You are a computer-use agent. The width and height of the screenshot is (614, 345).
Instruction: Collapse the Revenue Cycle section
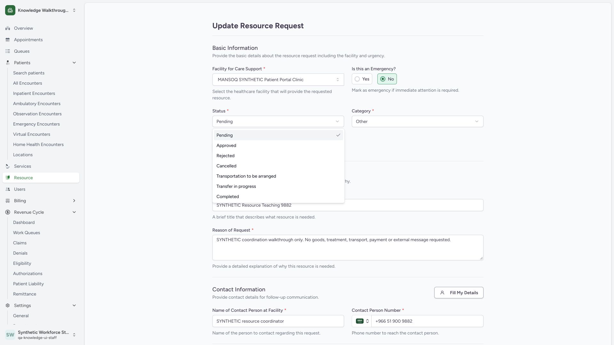[x=74, y=212]
